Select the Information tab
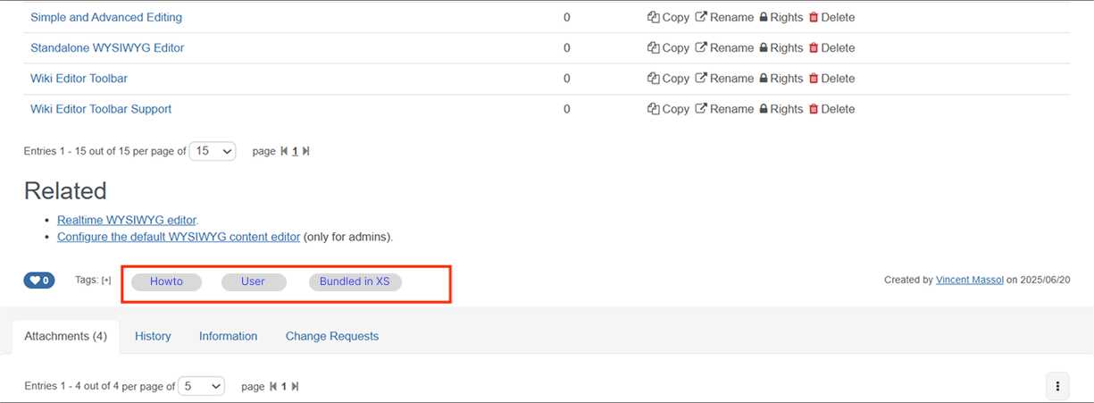This screenshot has height=403, width=1094. pyautogui.click(x=228, y=336)
